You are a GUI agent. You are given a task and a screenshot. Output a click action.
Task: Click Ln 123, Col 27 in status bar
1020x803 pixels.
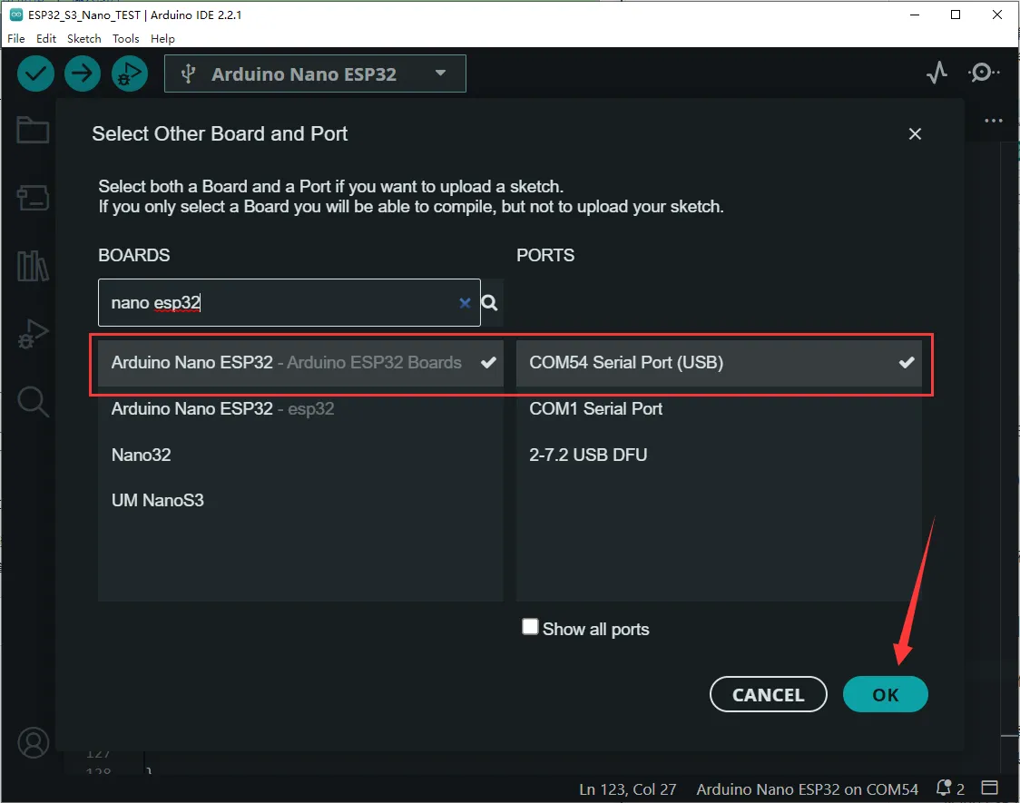[628, 789]
